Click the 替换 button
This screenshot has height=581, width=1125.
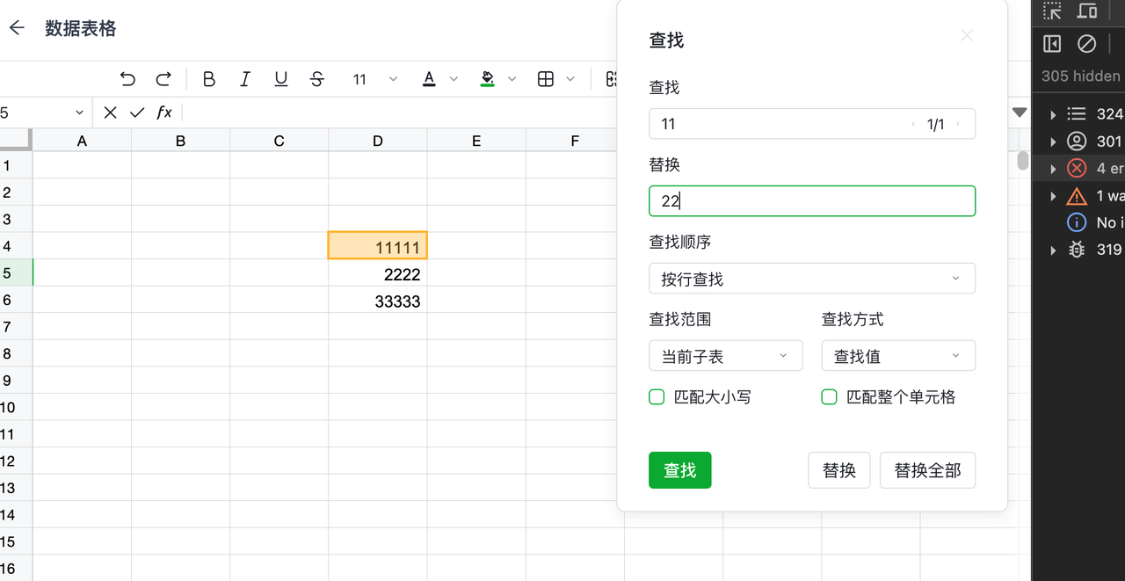(x=838, y=470)
